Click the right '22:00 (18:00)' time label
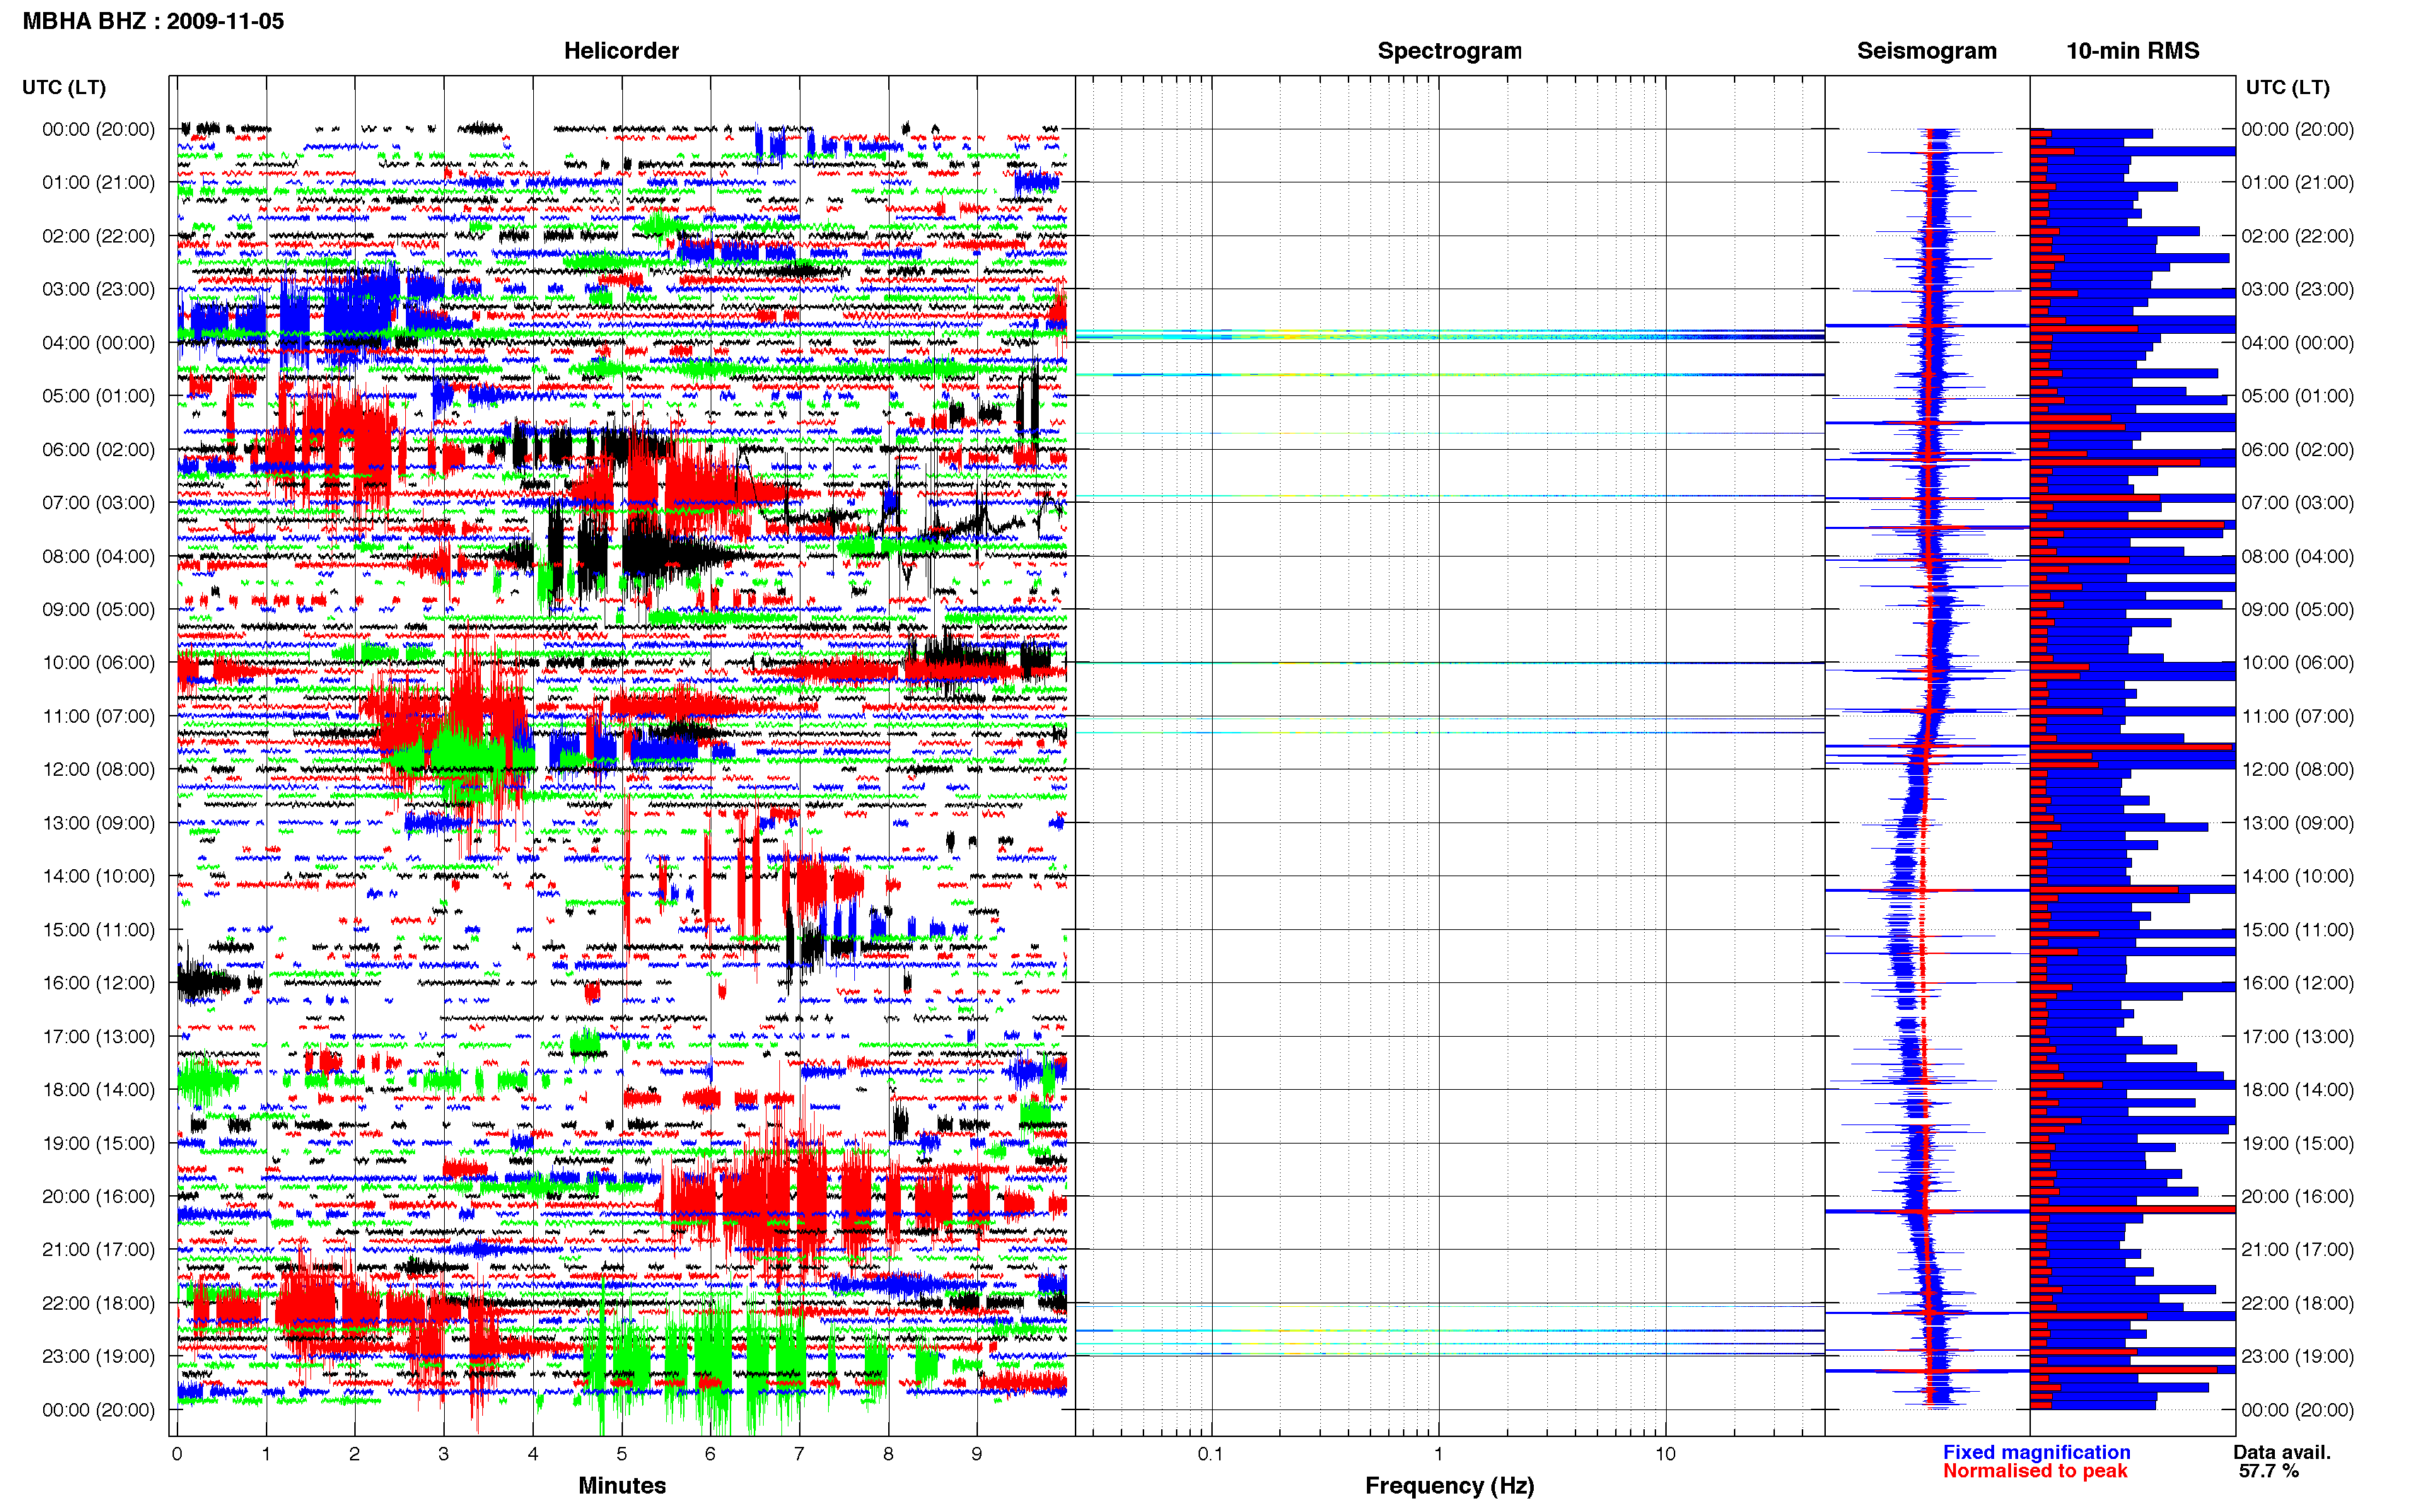2417x1512 pixels. tap(2297, 1303)
